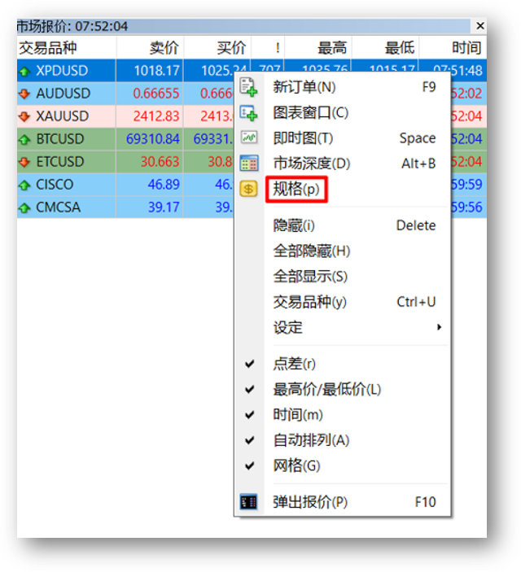
Task: Toggle the 自动排列(A) auto arrange option
Action: pos(342,440)
